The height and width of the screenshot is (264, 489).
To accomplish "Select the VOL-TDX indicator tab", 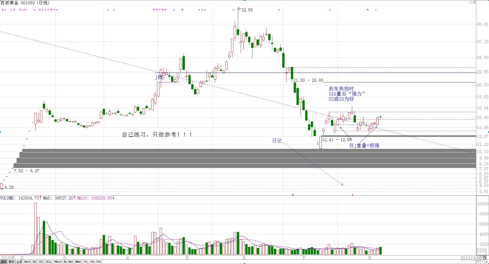I will (95, 262).
